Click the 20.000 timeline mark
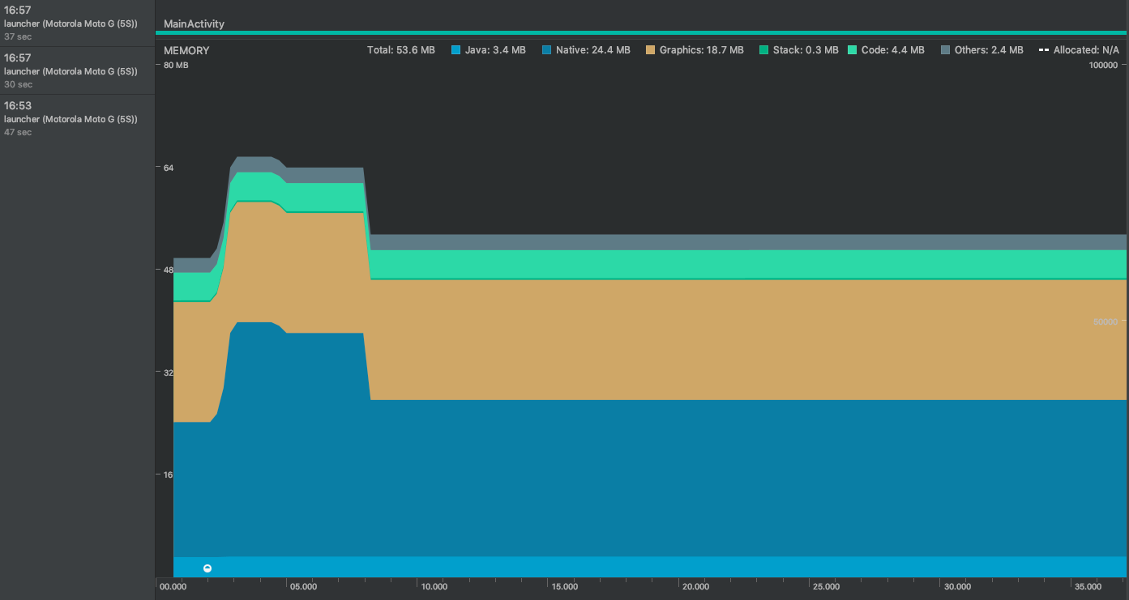1129x600 pixels. pyautogui.click(x=695, y=587)
